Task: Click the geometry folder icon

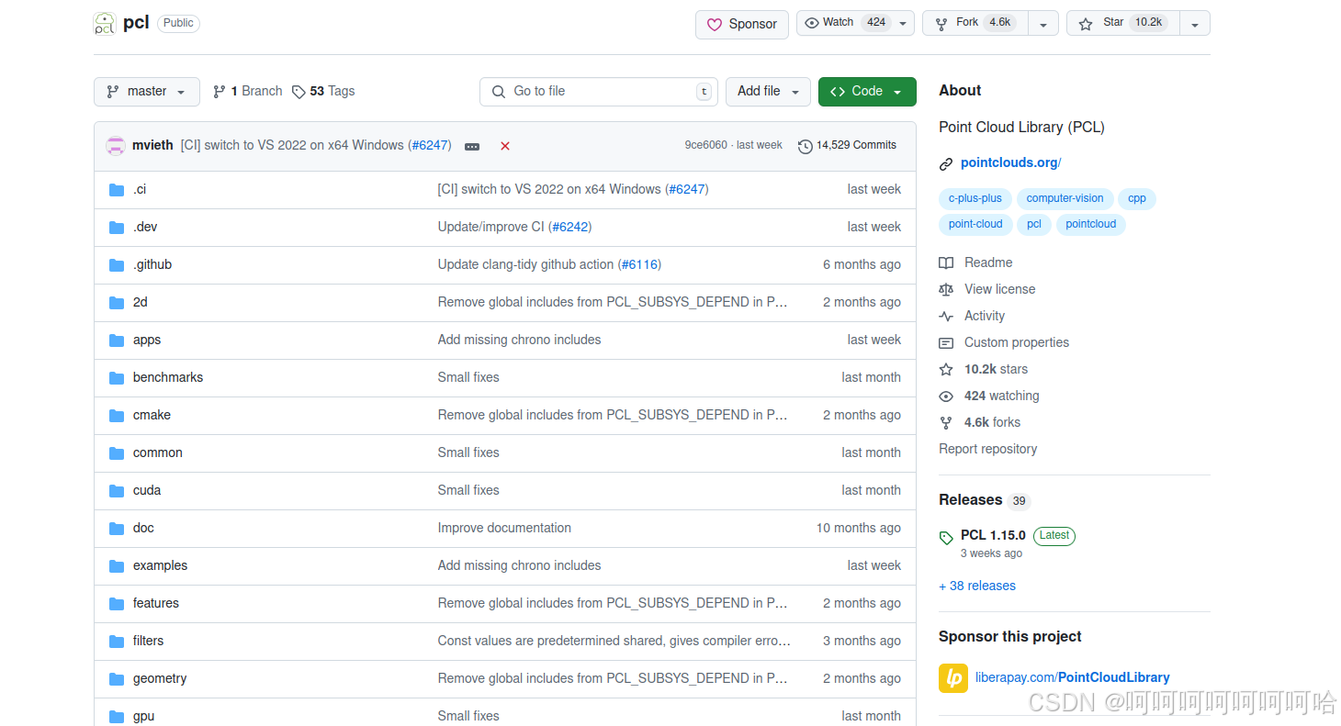Action: click(x=117, y=678)
